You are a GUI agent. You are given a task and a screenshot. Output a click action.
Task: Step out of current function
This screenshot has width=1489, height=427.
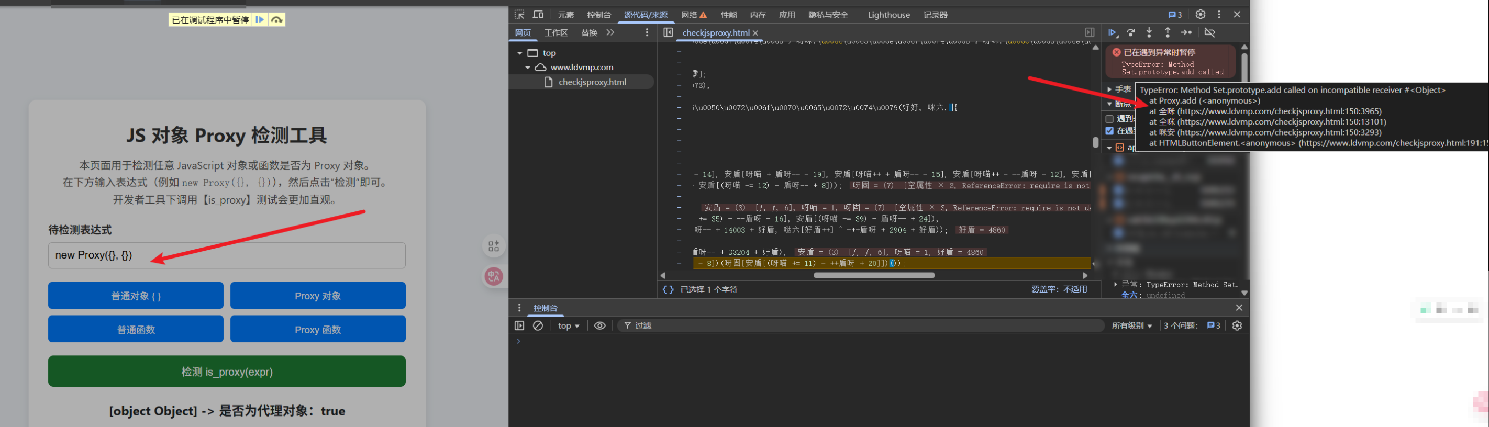click(x=1168, y=32)
